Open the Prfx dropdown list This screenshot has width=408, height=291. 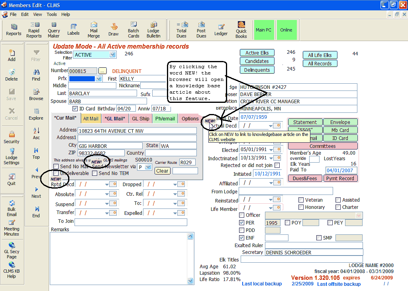[99, 79]
